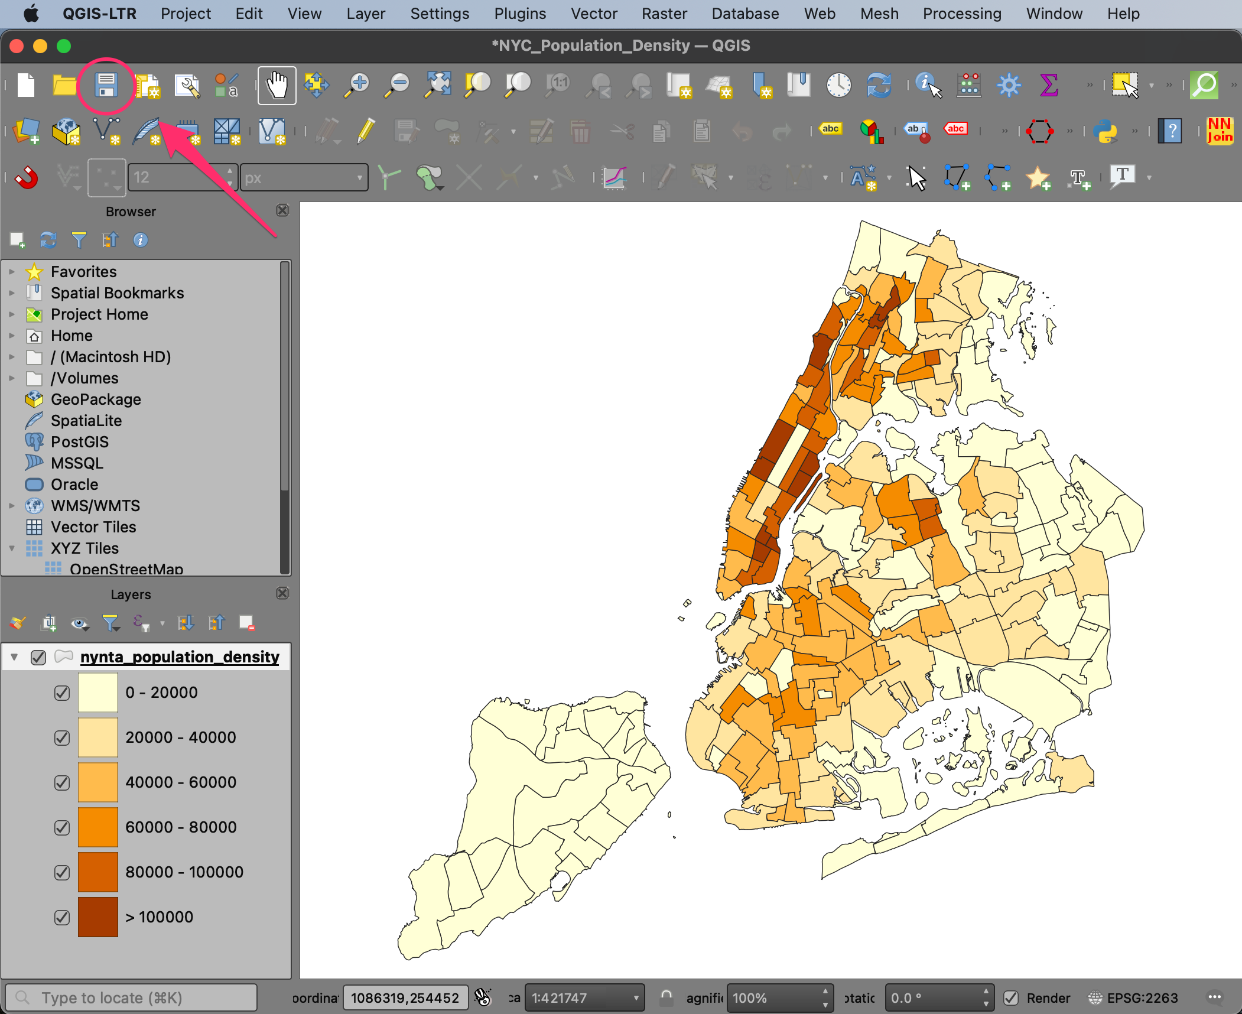Click the Zoom Out magnifier
1242x1014 pixels.
pos(397,85)
